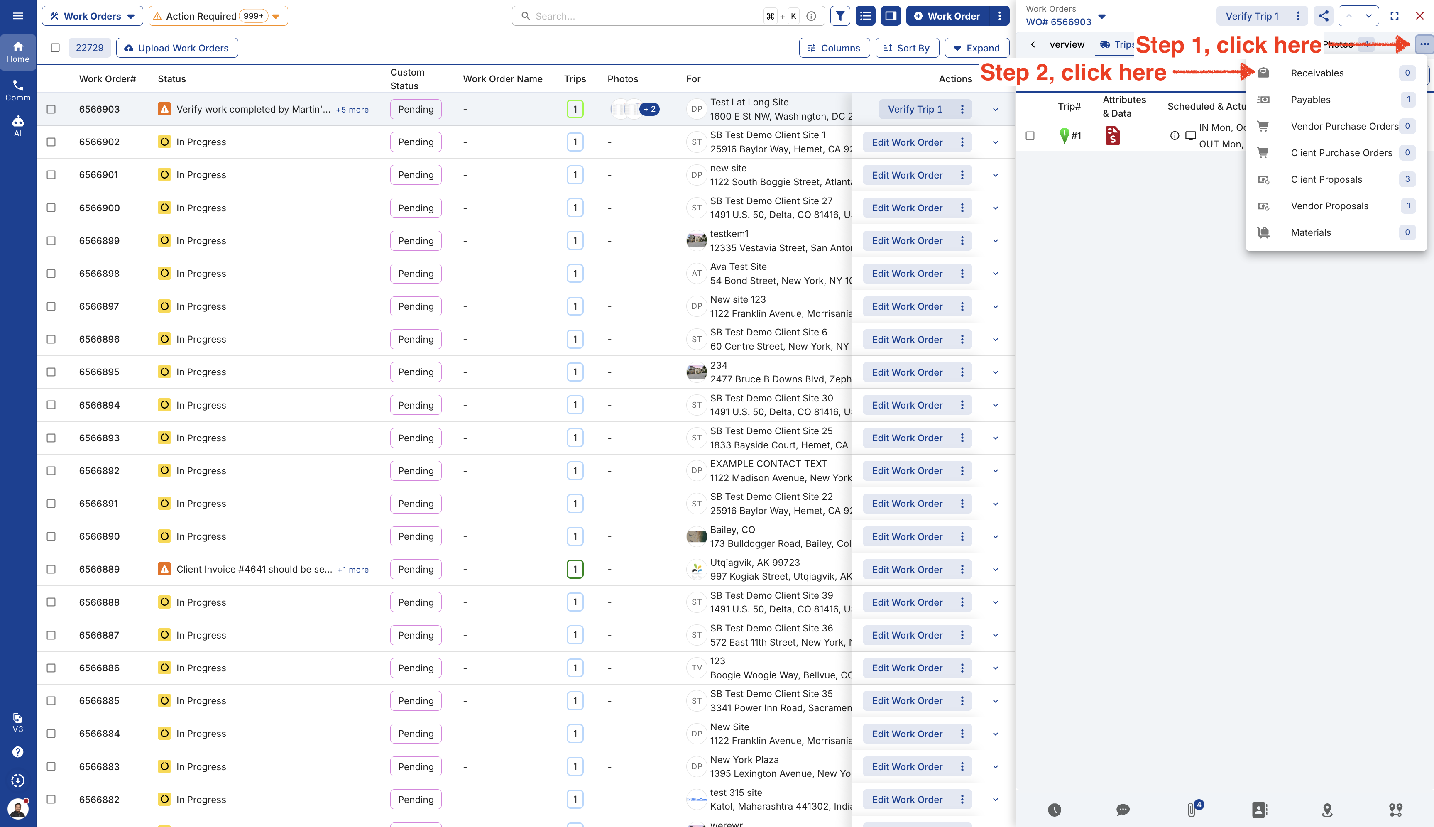The width and height of the screenshot is (1434, 827).
Task: Open kebab menu for work order 6566902
Action: [x=962, y=142]
